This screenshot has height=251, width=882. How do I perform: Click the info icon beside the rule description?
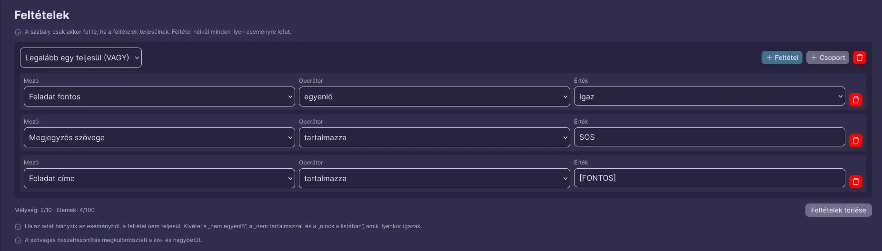[18, 32]
